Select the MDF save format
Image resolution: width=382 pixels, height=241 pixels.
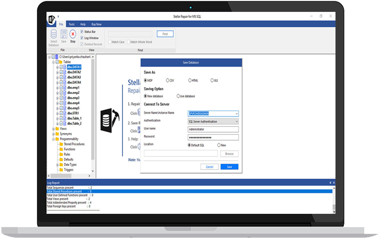(145, 80)
